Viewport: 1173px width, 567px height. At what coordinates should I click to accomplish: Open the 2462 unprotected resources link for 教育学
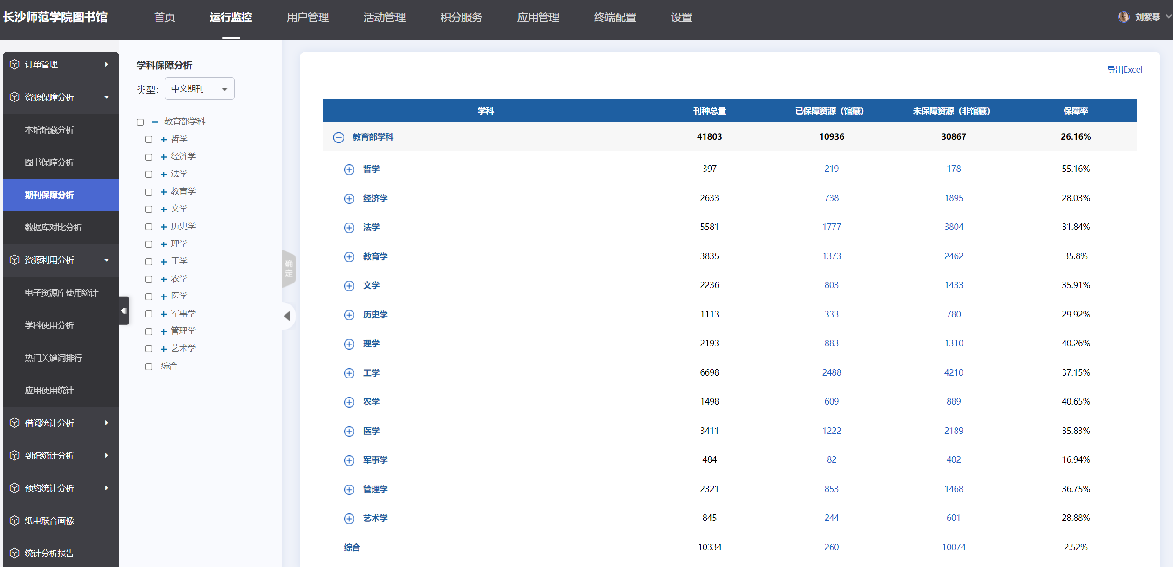(x=953, y=256)
